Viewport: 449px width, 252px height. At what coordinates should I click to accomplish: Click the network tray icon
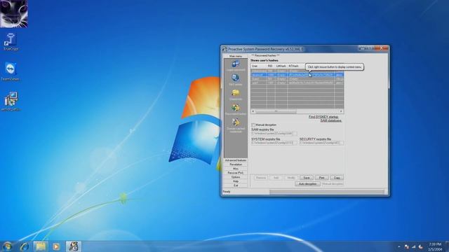click(x=413, y=246)
